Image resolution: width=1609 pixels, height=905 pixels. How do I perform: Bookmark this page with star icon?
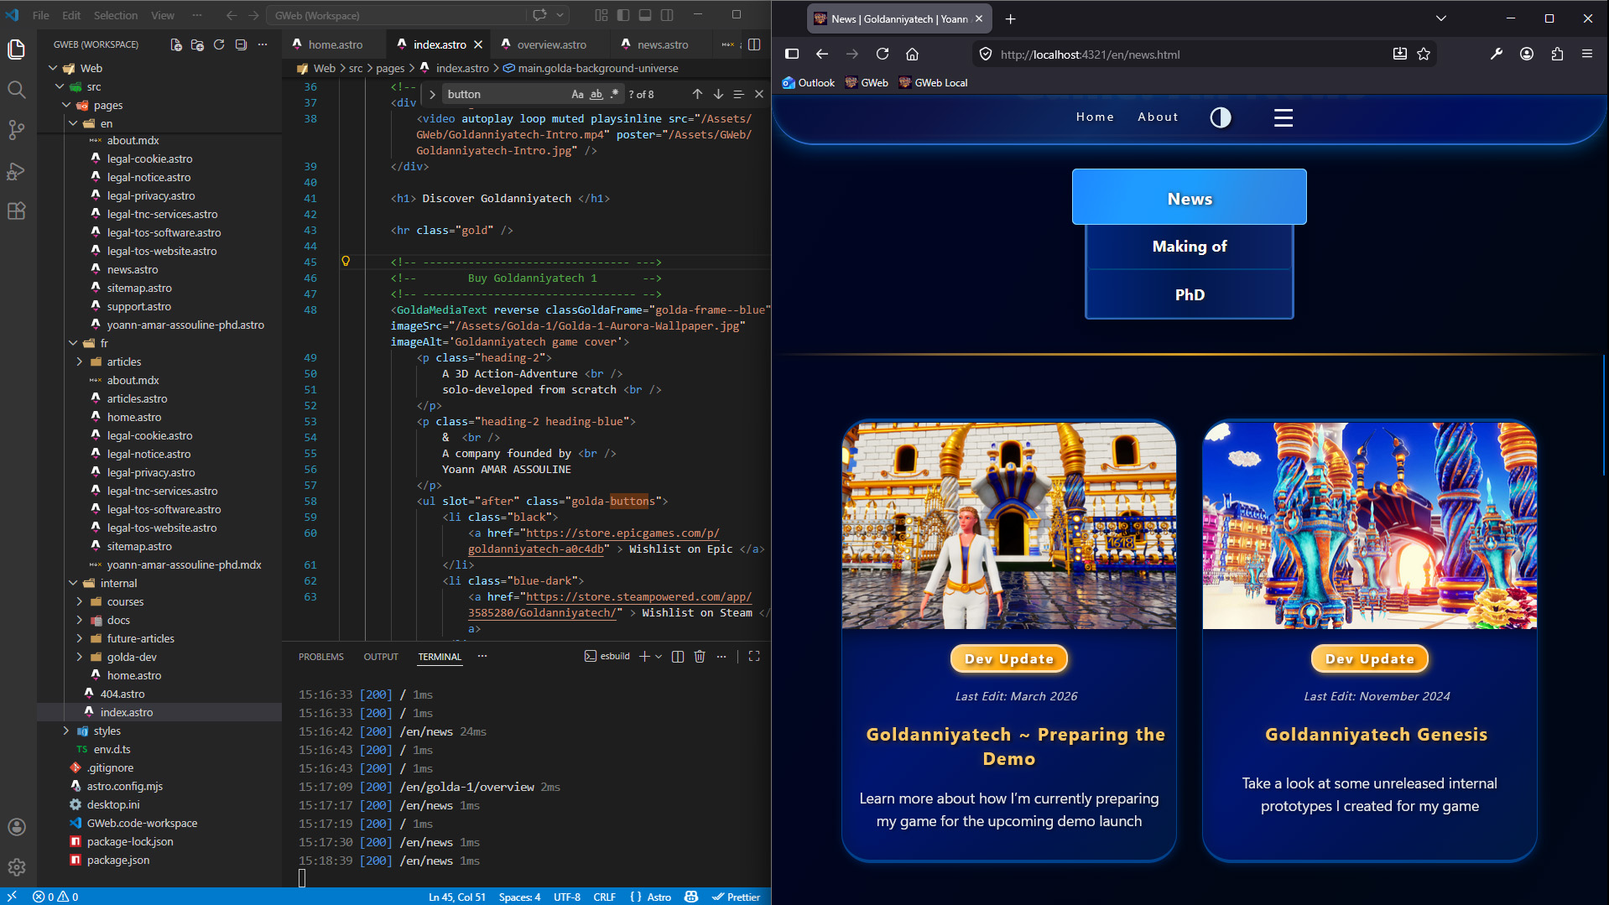pyautogui.click(x=1424, y=54)
